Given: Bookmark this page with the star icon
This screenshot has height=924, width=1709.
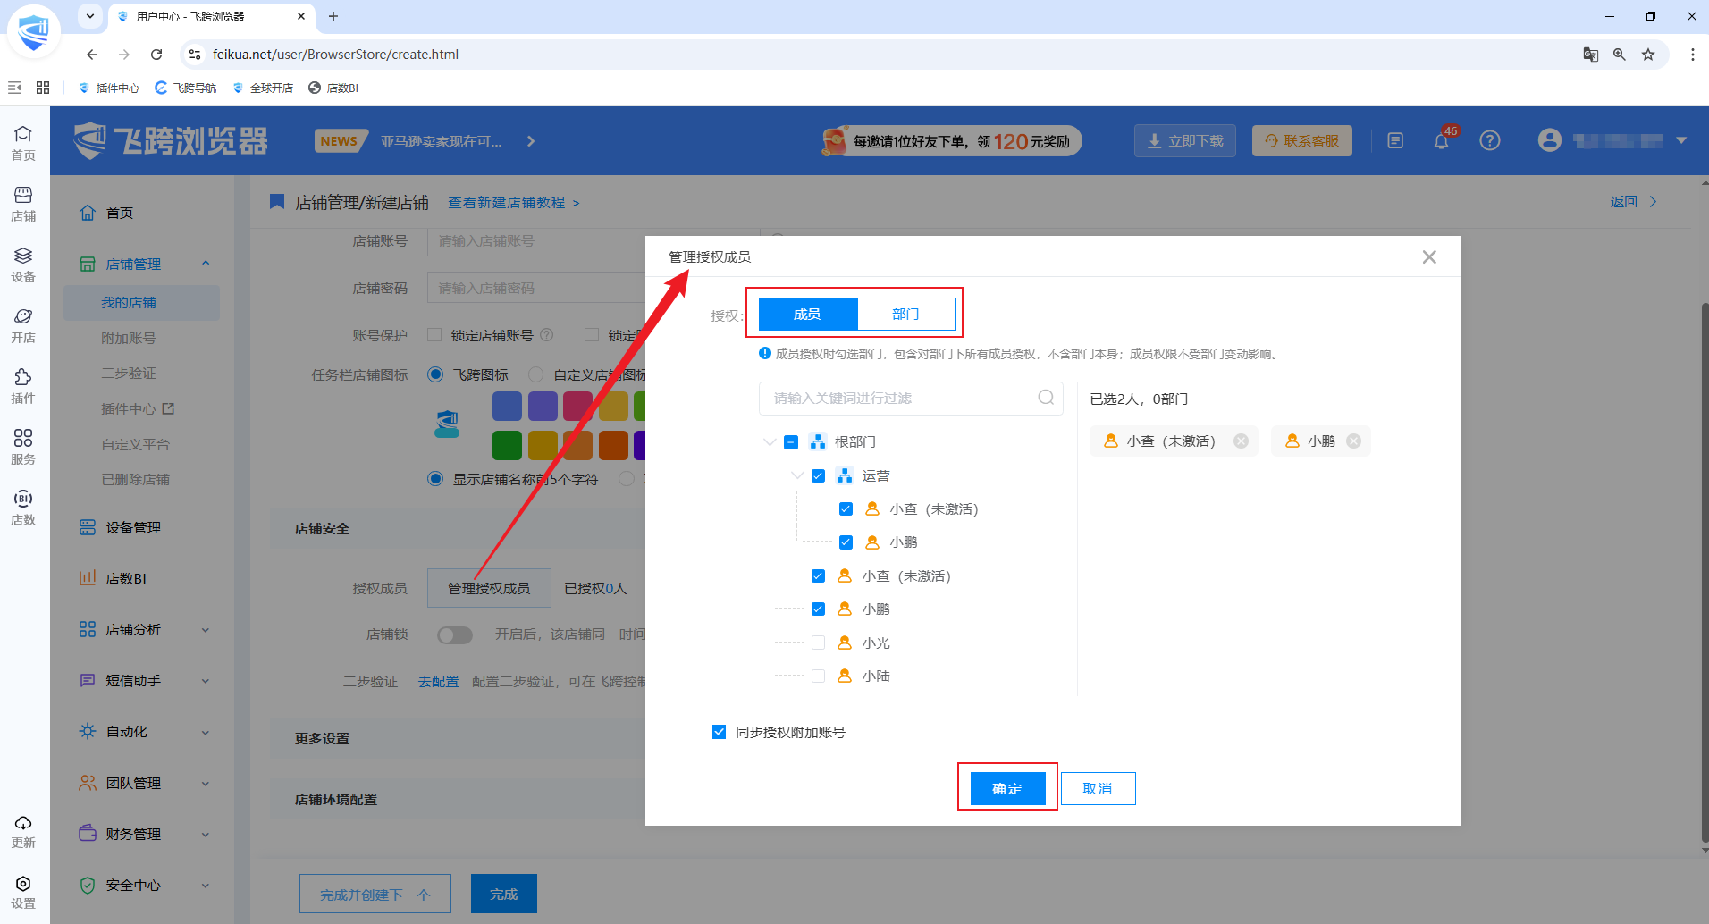Looking at the screenshot, I should coord(1648,55).
